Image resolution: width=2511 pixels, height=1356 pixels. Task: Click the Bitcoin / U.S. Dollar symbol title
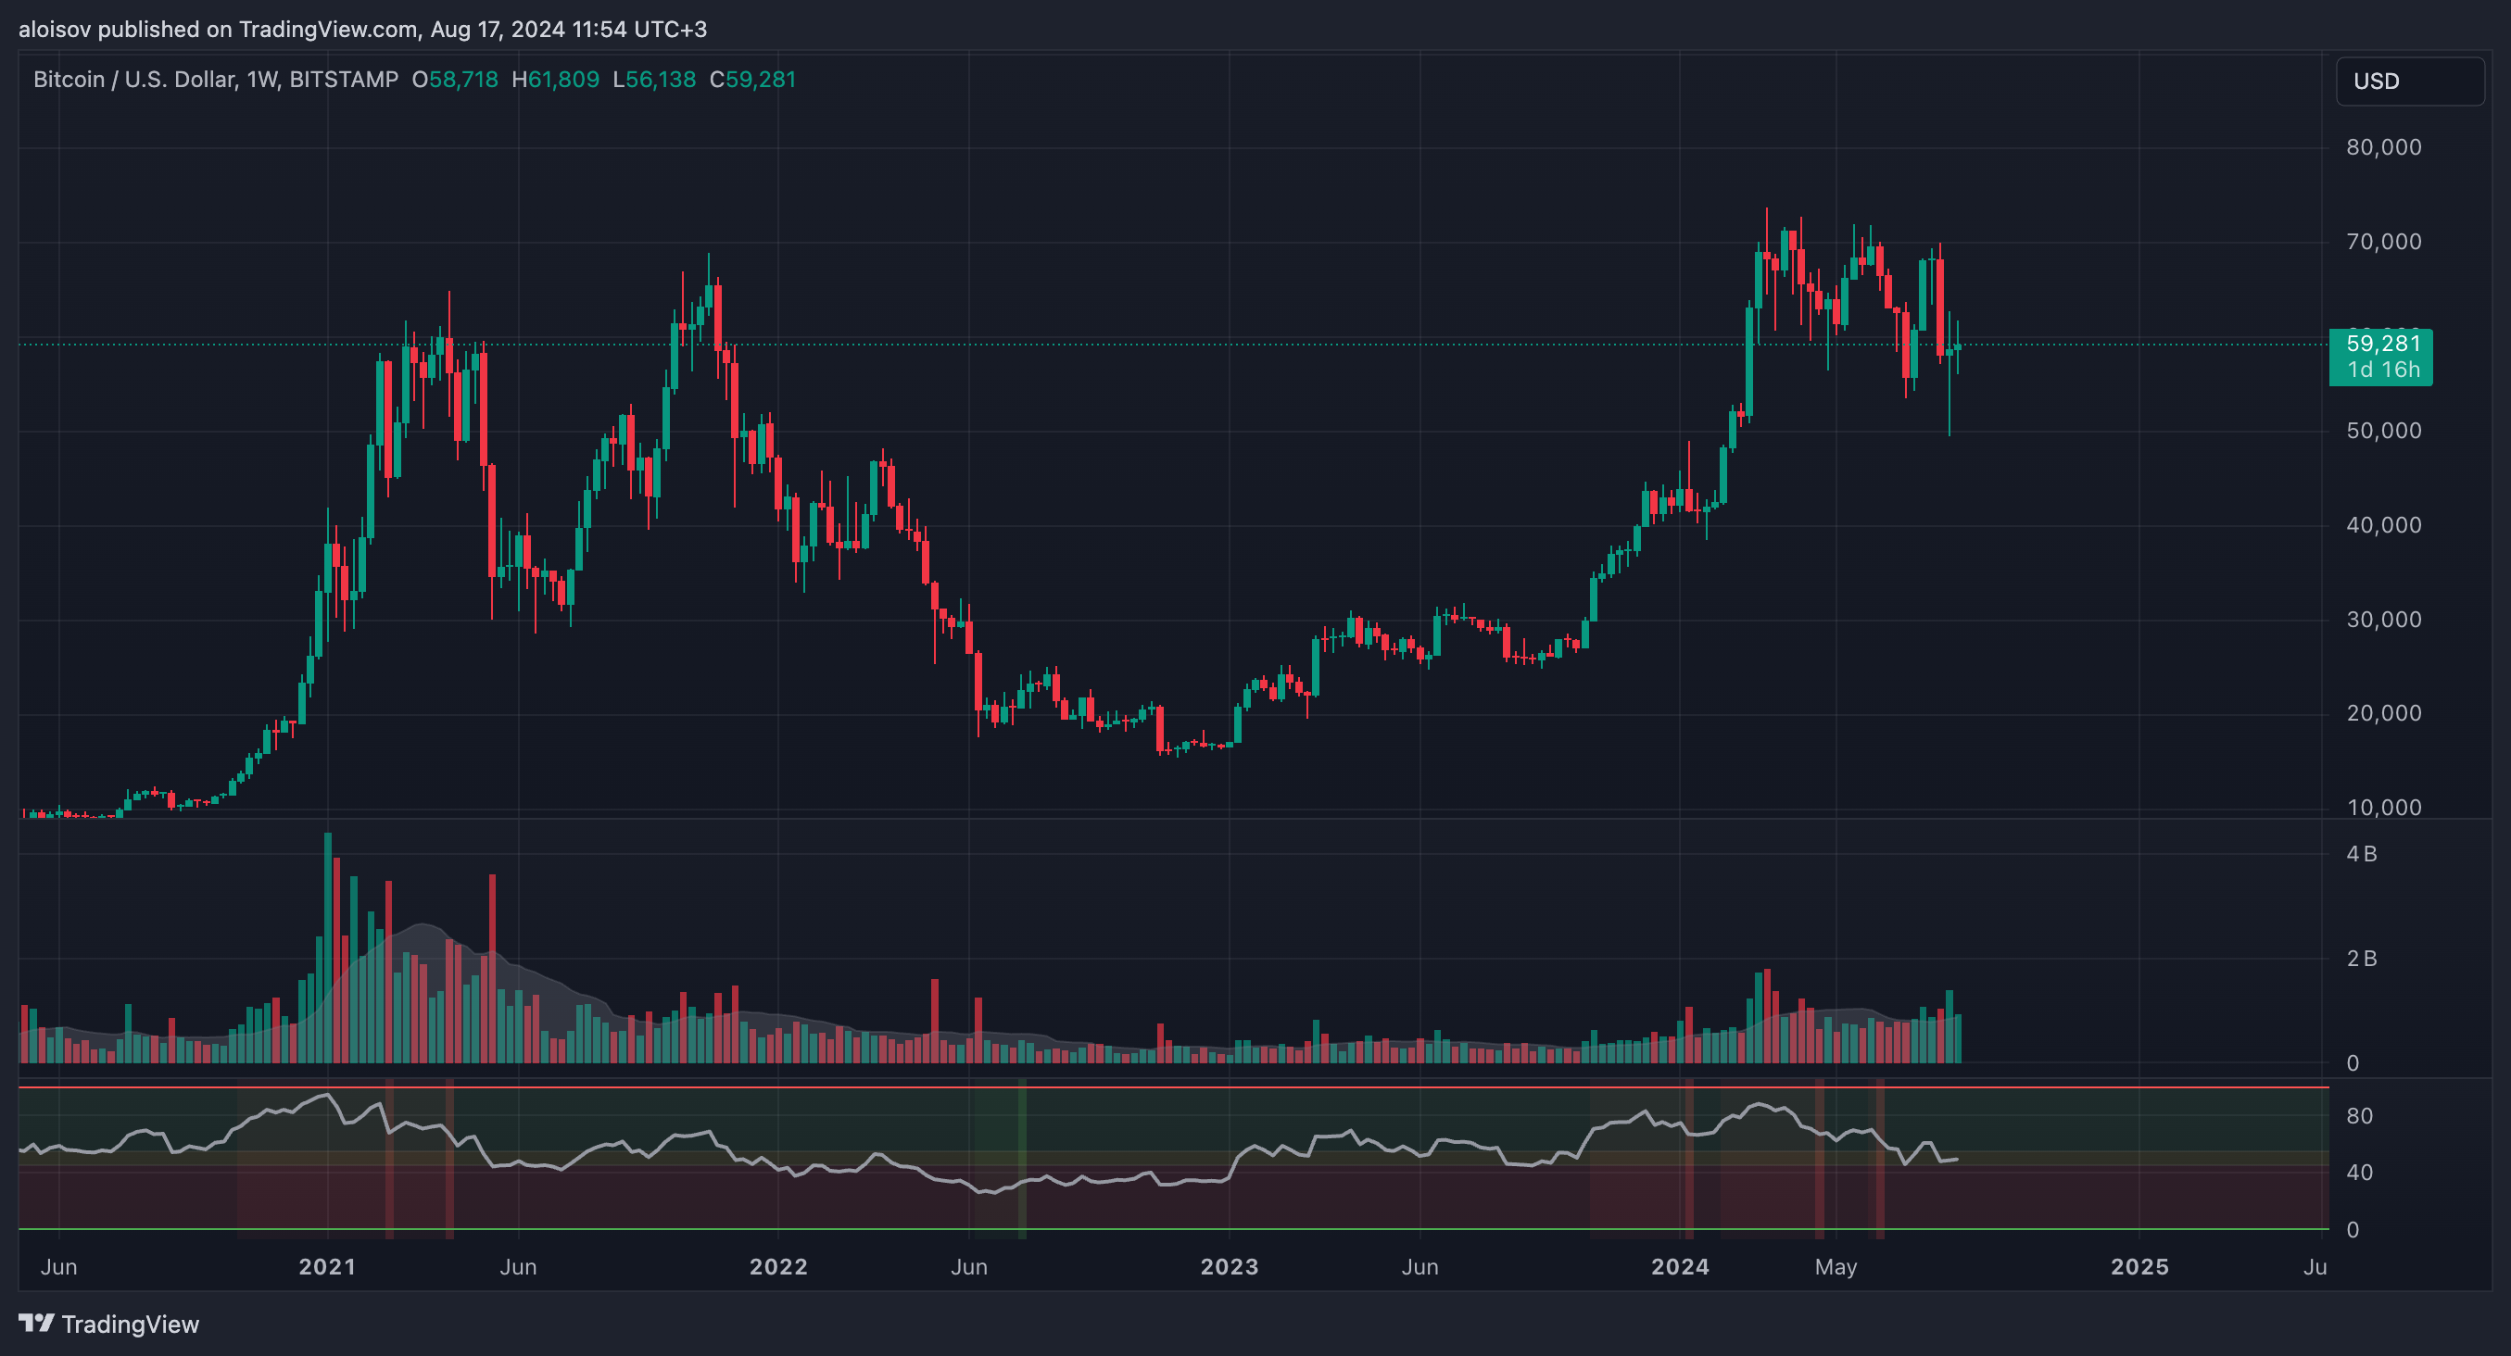[134, 80]
